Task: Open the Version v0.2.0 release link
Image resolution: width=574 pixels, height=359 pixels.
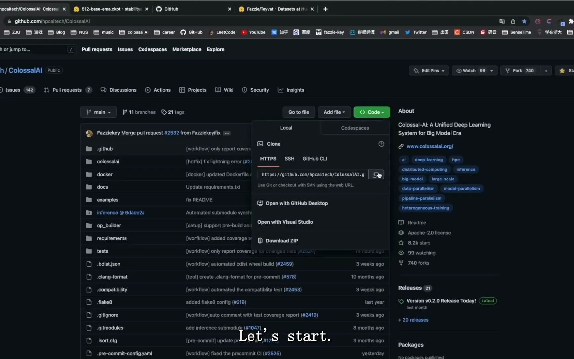Action: pos(441,301)
